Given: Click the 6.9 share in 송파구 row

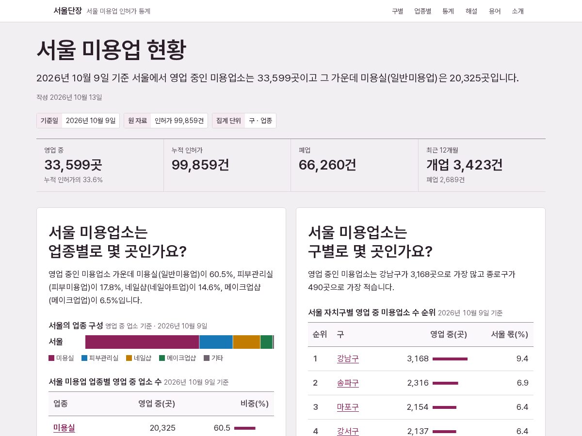Looking at the screenshot, I should (522, 383).
